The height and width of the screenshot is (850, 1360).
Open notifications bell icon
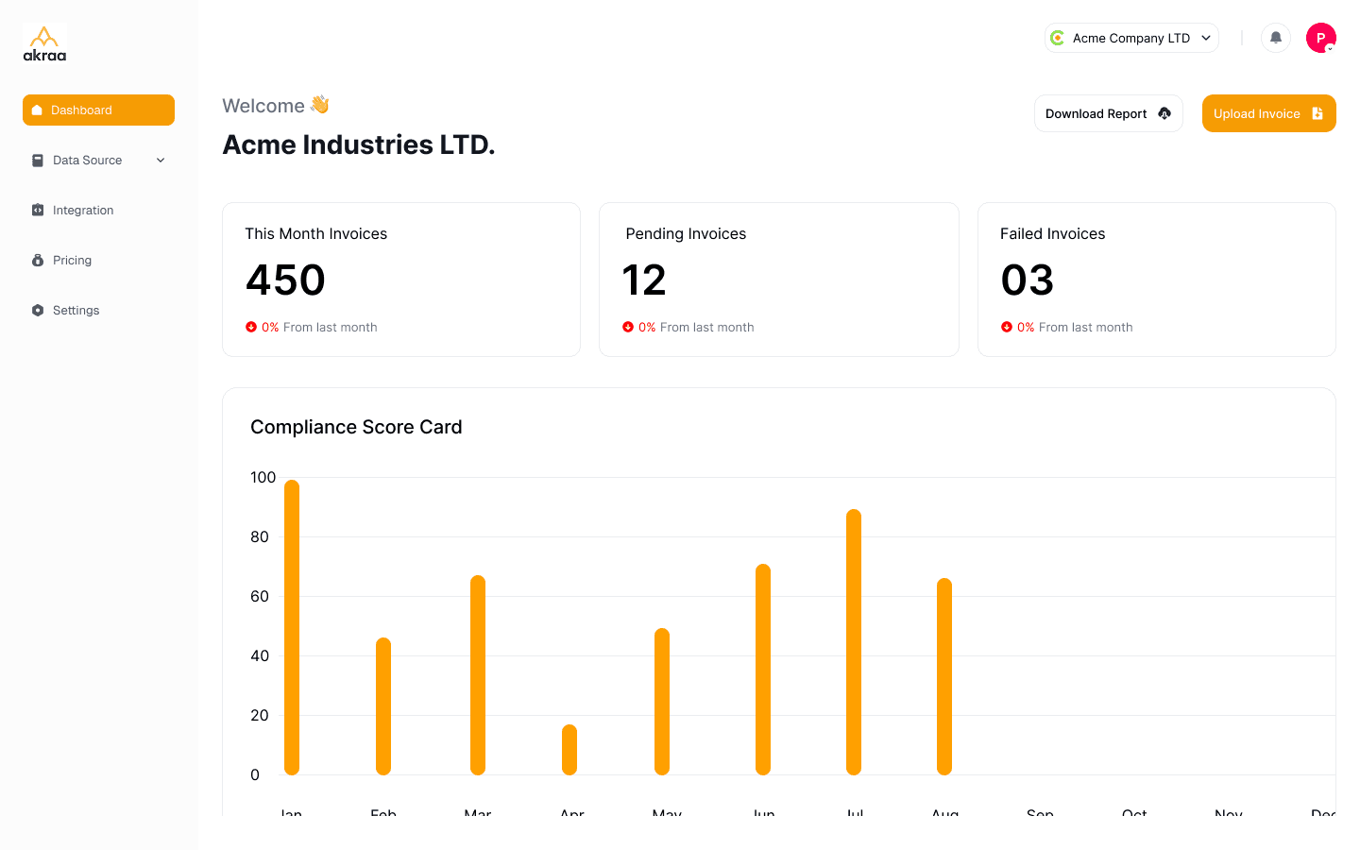pos(1276,38)
